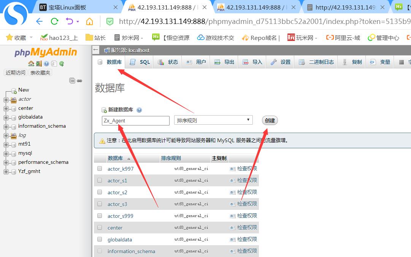Open the 导出 export tab
Image resolution: width=411 pixels, height=257 pixels.
pyautogui.click(x=224, y=62)
